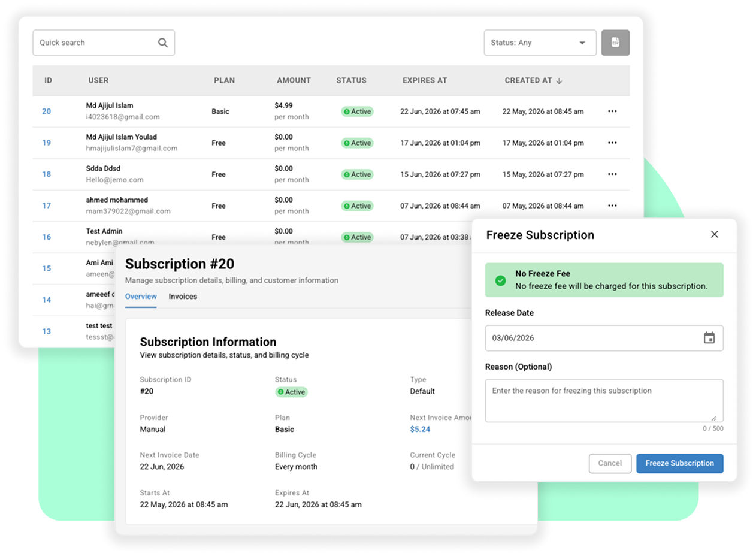Click the EXPIRES AT column header
Screen dimensions: 756x556
click(x=425, y=80)
